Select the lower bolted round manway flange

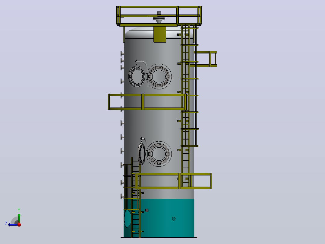coord(159,154)
